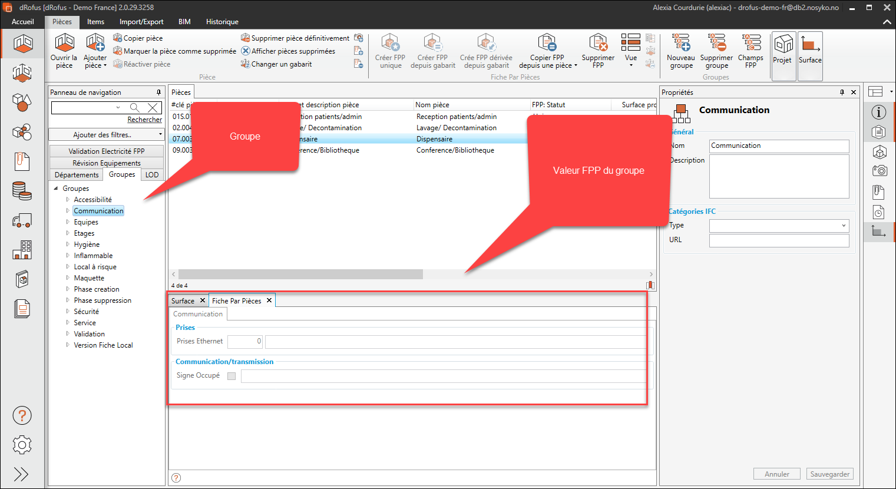Open the help question mark icon in sidebar
The width and height of the screenshot is (896, 489).
click(x=22, y=416)
